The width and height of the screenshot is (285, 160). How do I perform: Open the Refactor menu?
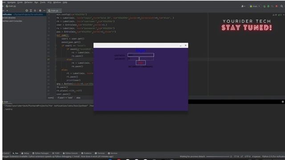pos(28,2)
